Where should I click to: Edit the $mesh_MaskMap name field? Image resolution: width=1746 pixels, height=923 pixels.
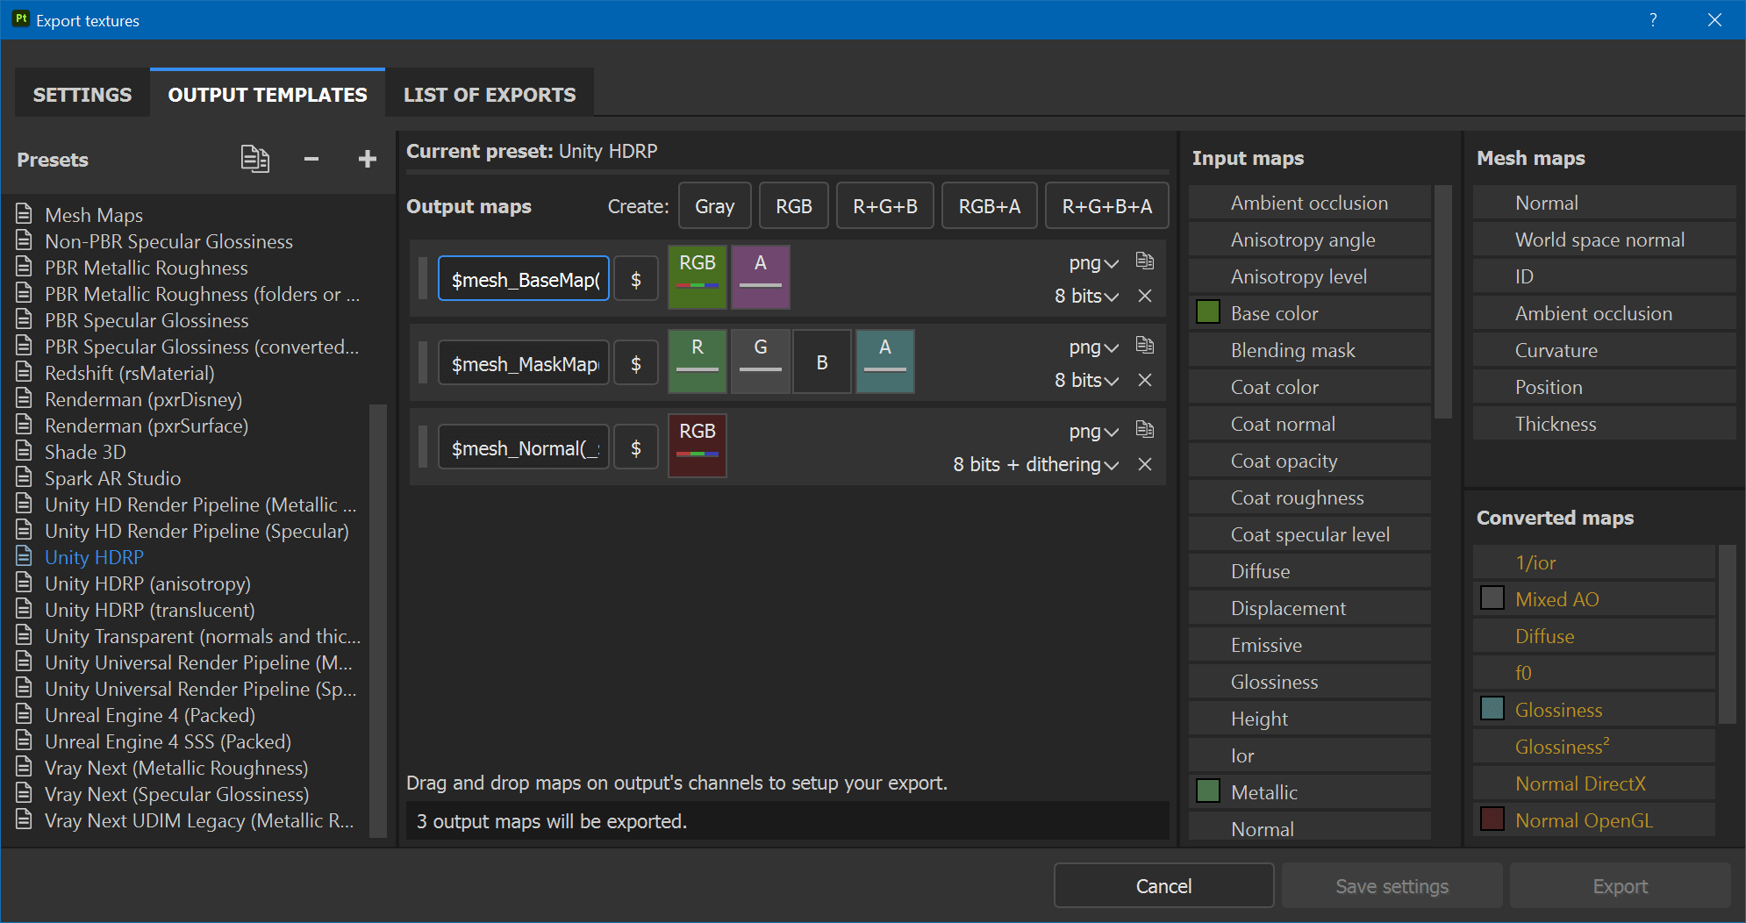click(524, 363)
